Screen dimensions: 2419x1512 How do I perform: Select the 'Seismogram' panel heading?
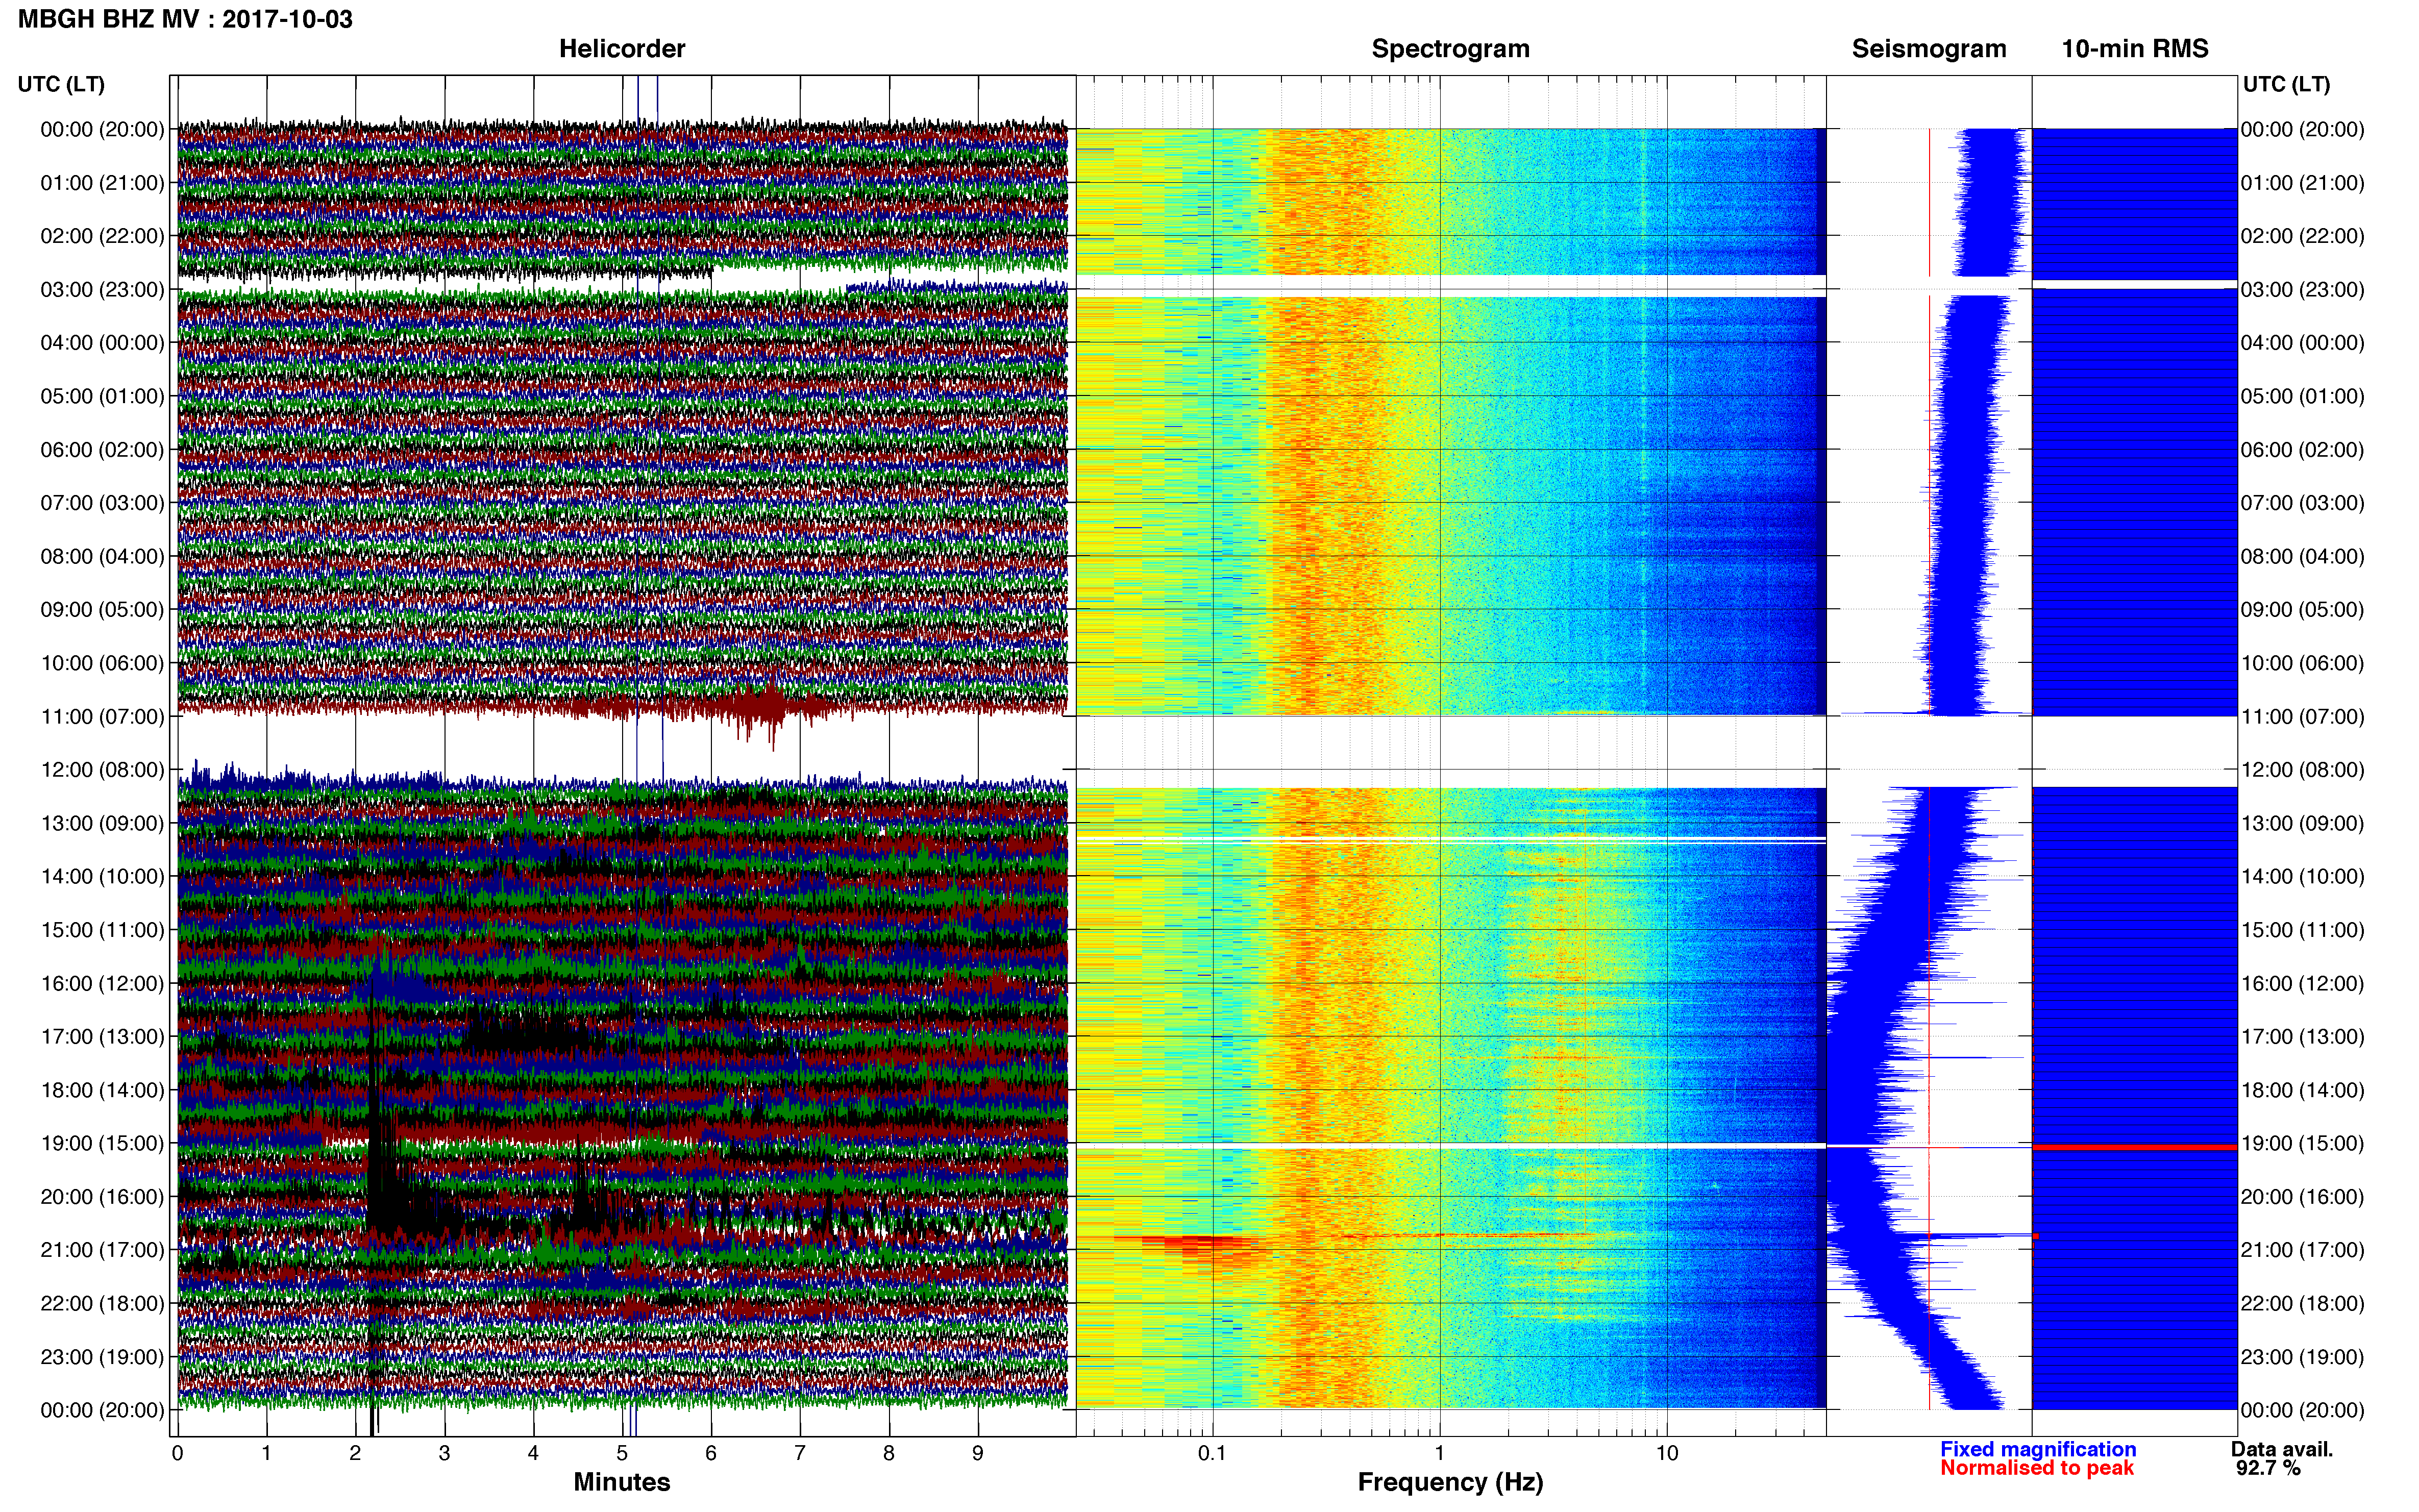(1928, 49)
